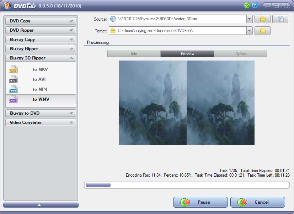Select the 'to MP4' conversion option
This screenshot has height=214, width=294.
click(x=41, y=89)
